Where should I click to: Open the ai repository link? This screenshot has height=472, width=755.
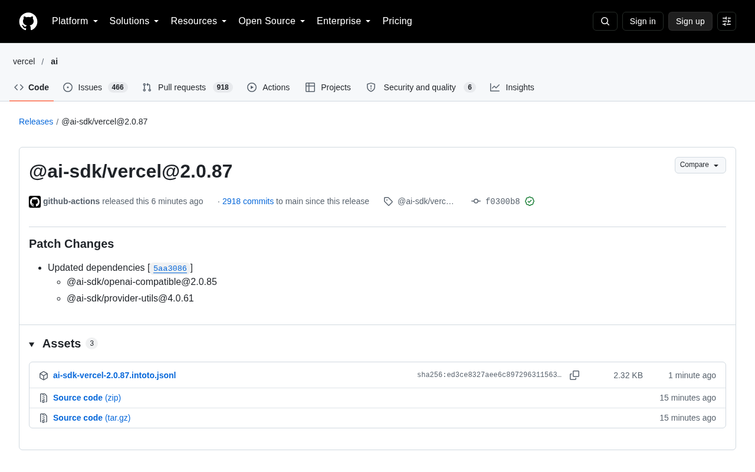54,61
